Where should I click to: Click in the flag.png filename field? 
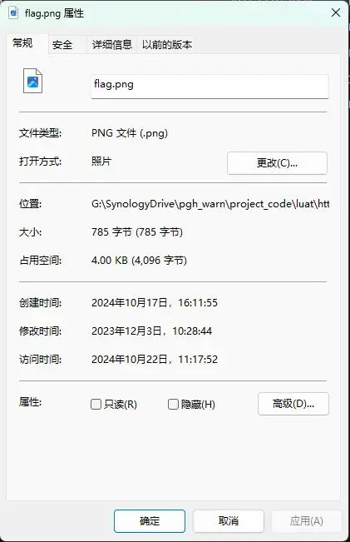pyautogui.click(x=210, y=87)
